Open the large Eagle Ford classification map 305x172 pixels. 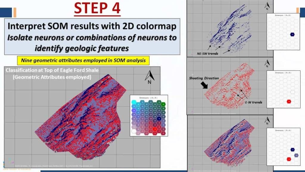point(82,117)
